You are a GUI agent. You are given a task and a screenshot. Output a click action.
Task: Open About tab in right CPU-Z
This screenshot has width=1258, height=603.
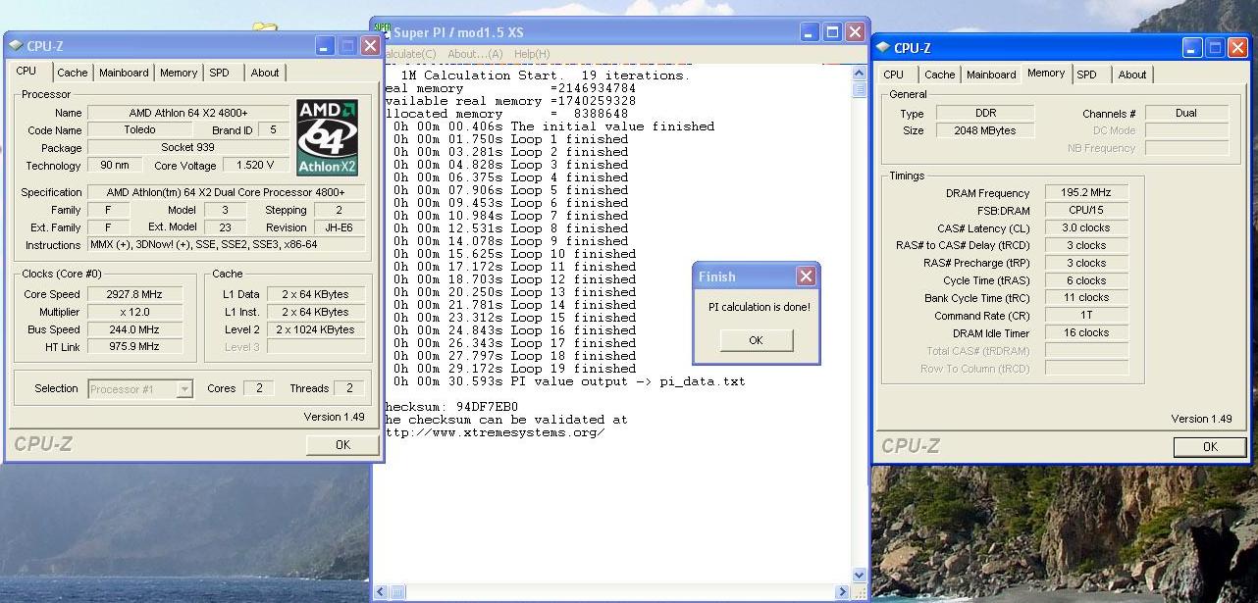click(1131, 75)
